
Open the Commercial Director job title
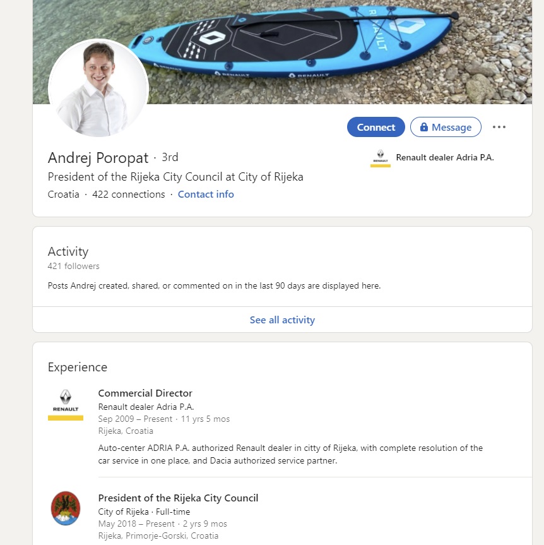[x=145, y=393]
